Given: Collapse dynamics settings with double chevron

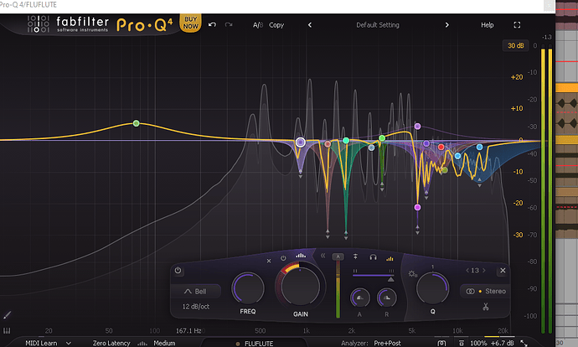Looking at the screenshot, I should 323,255.
